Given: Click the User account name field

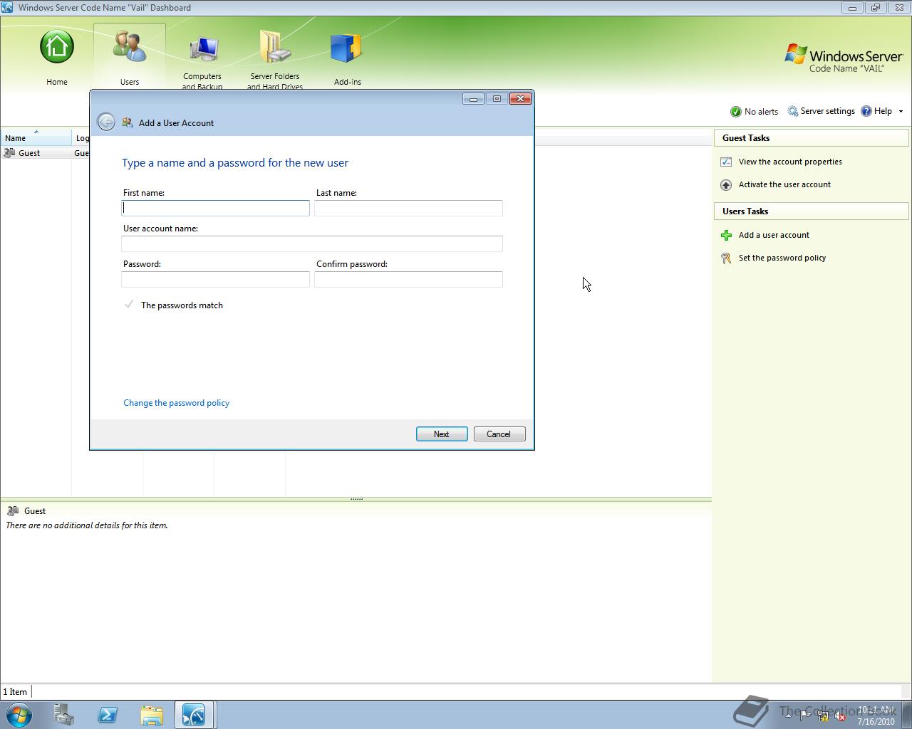Looking at the screenshot, I should [x=312, y=243].
